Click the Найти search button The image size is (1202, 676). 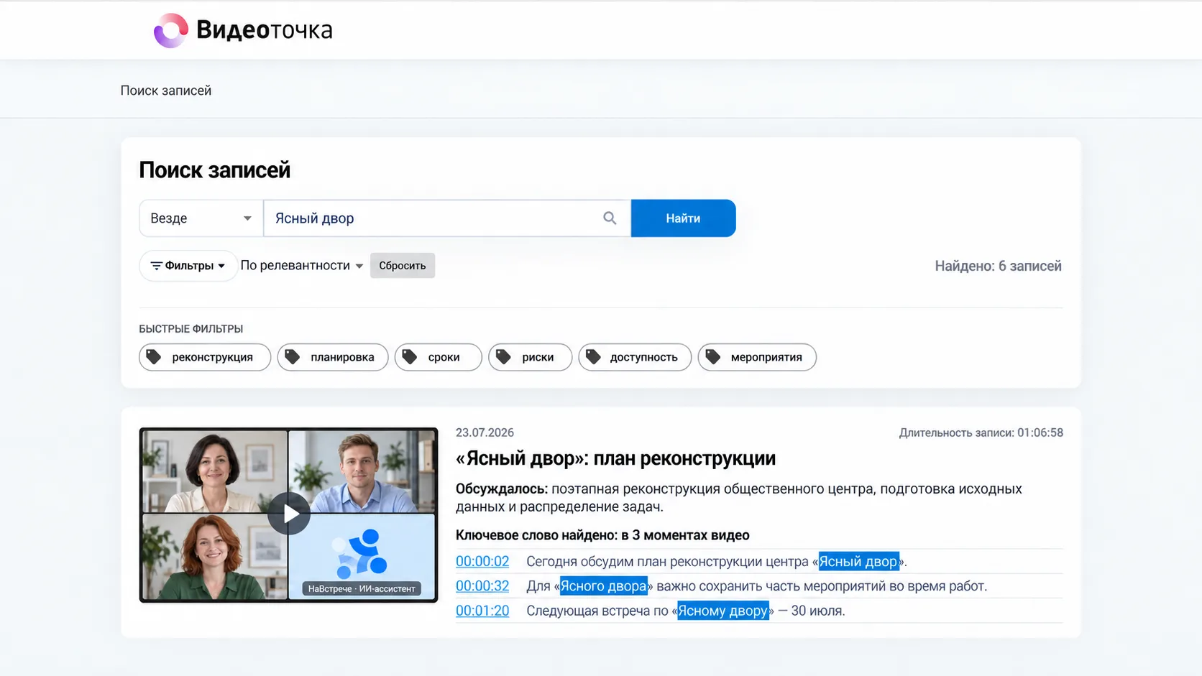(683, 218)
